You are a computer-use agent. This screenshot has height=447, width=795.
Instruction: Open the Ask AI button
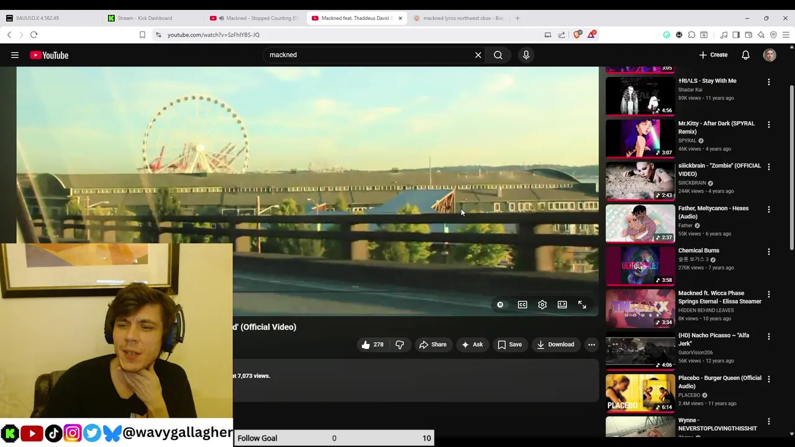tap(472, 345)
